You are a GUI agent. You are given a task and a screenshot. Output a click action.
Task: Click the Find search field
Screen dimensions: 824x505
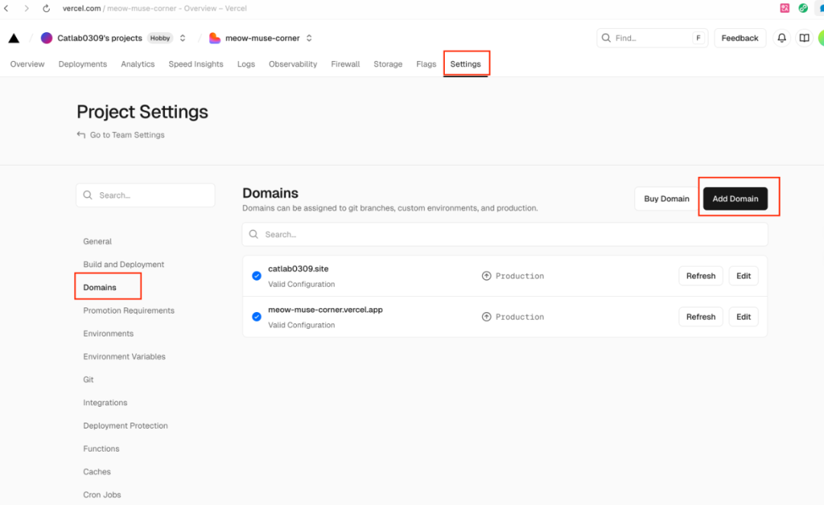(652, 38)
